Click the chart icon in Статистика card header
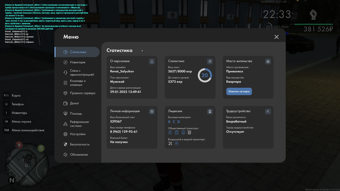The width and height of the screenshot is (340, 191). (210, 62)
